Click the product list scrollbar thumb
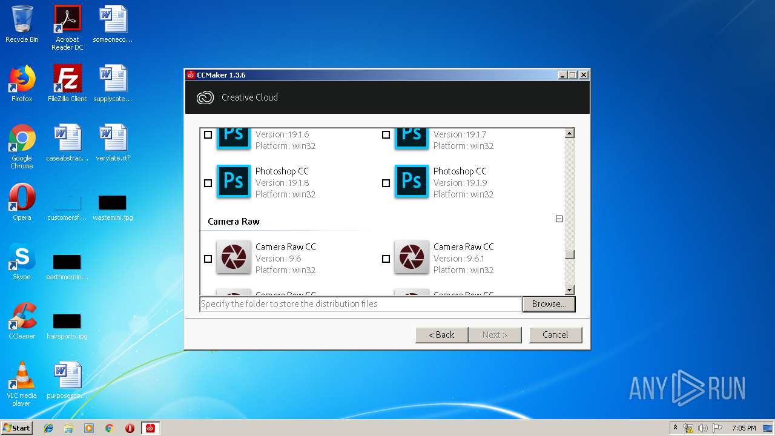 570,254
